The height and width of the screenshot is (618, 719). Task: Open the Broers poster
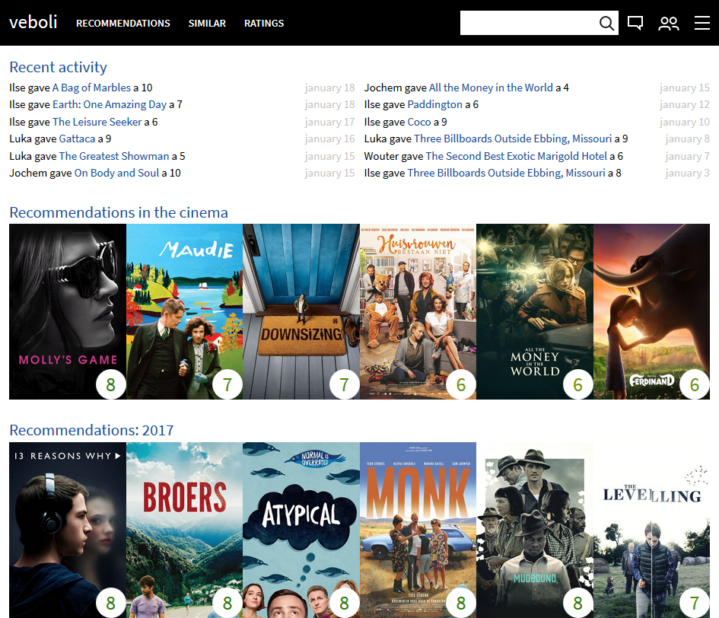pyautogui.click(x=184, y=530)
